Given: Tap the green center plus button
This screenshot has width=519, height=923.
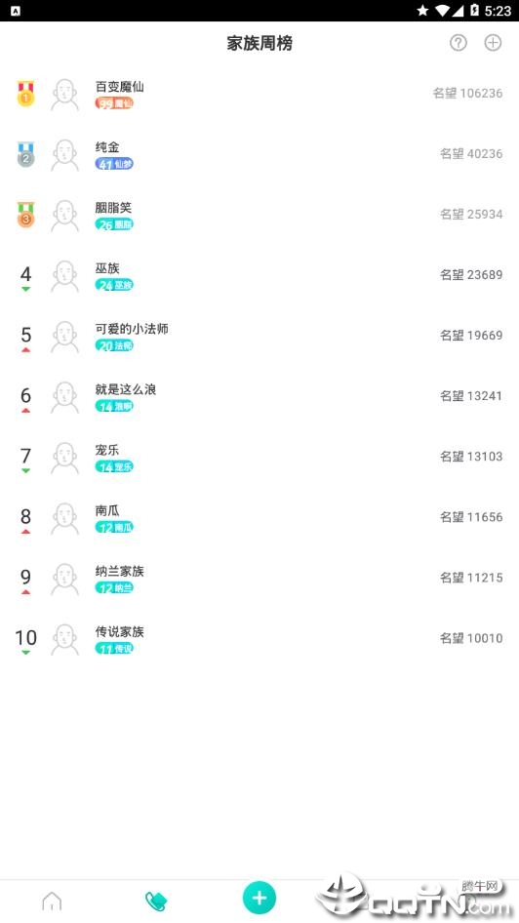Looking at the screenshot, I should point(259,897).
